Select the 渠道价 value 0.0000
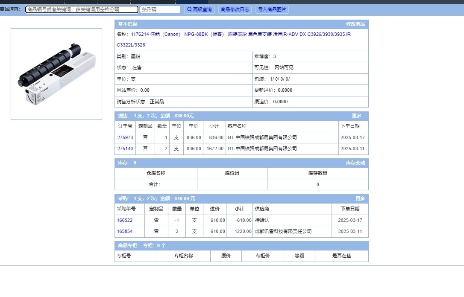Image resolution: width=464 pixels, height=297 pixels. click(x=280, y=102)
